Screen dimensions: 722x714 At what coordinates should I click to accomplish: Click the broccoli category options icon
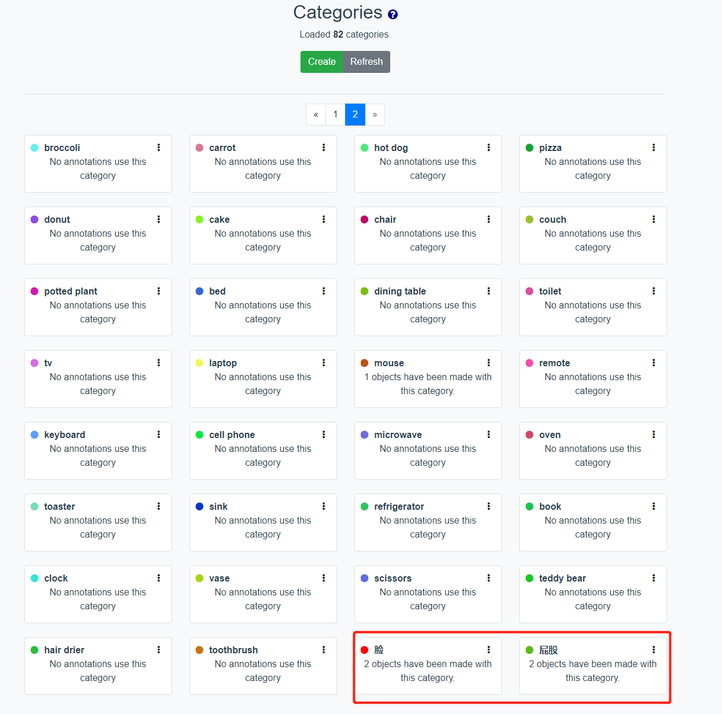pos(159,148)
